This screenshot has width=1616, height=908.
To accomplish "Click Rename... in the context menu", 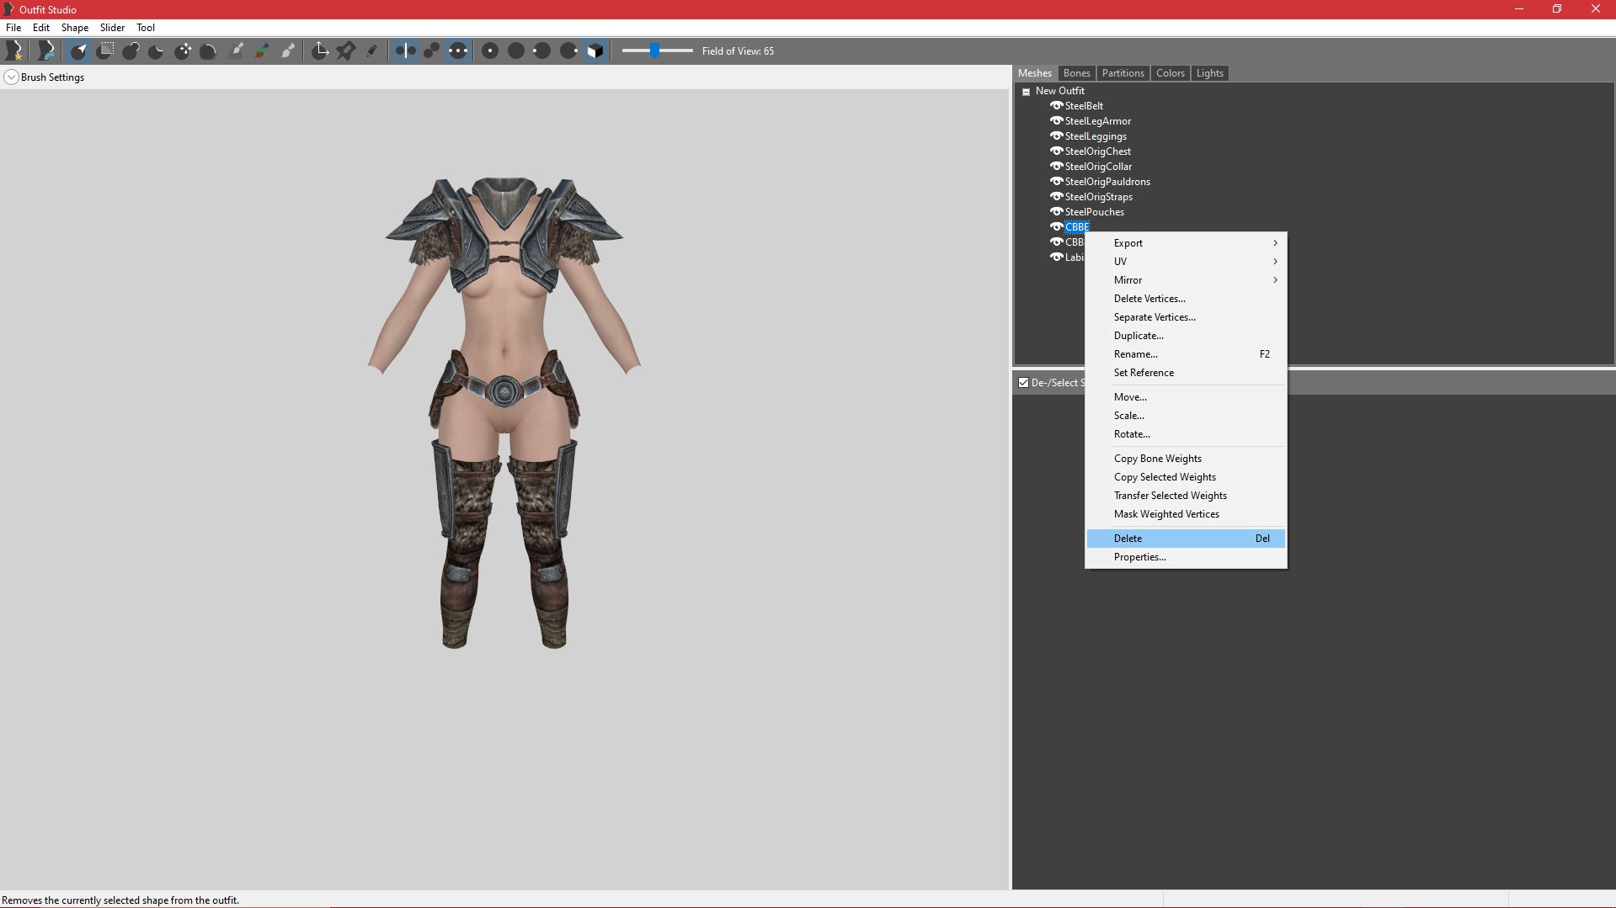I will 1186,354.
